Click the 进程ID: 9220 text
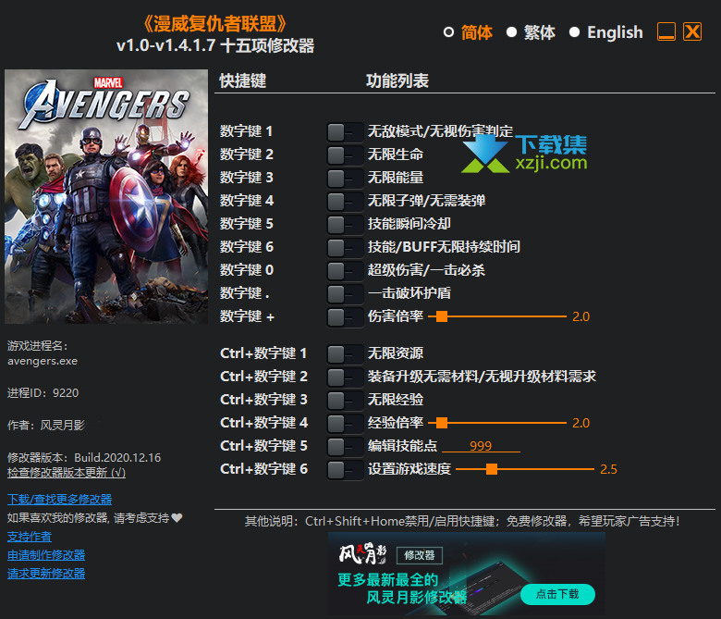This screenshot has height=619, width=721. [43, 393]
